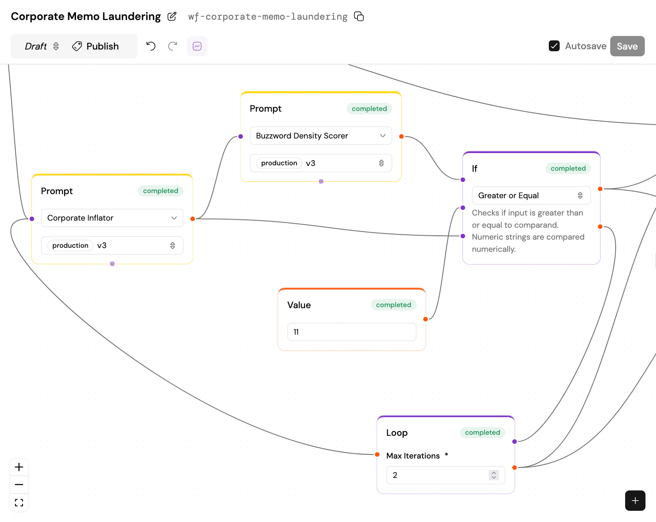Click the completed badge on Loop node

(482, 432)
